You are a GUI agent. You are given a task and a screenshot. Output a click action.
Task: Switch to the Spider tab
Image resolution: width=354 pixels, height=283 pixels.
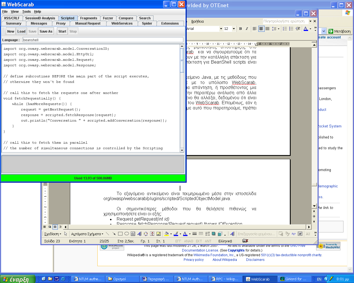pos(147,23)
